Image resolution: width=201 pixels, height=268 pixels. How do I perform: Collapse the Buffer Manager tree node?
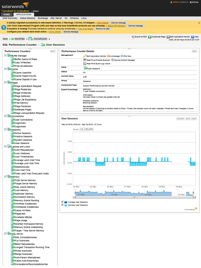pyautogui.click(x=6, y=56)
